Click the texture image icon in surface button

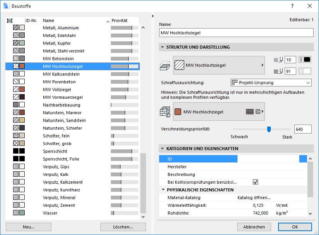point(258,112)
